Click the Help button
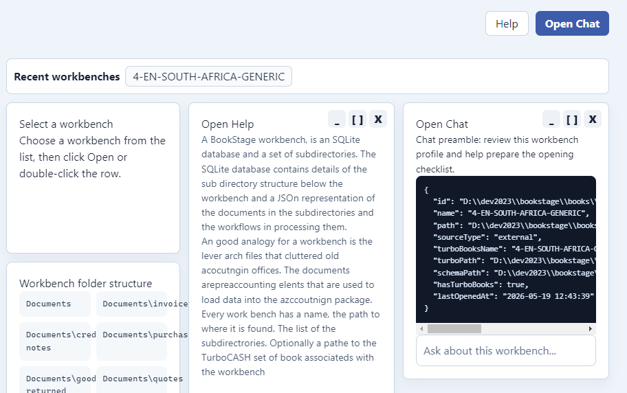 tap(507, 23)
